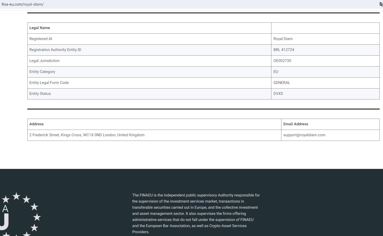383x236 pixels.
Task: Click the 'Address' column header
Action: tap(154, 124)
